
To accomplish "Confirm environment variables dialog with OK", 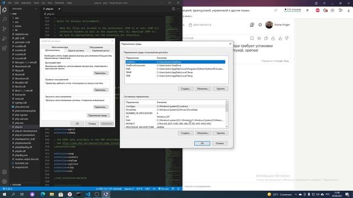I will point(202,143).
